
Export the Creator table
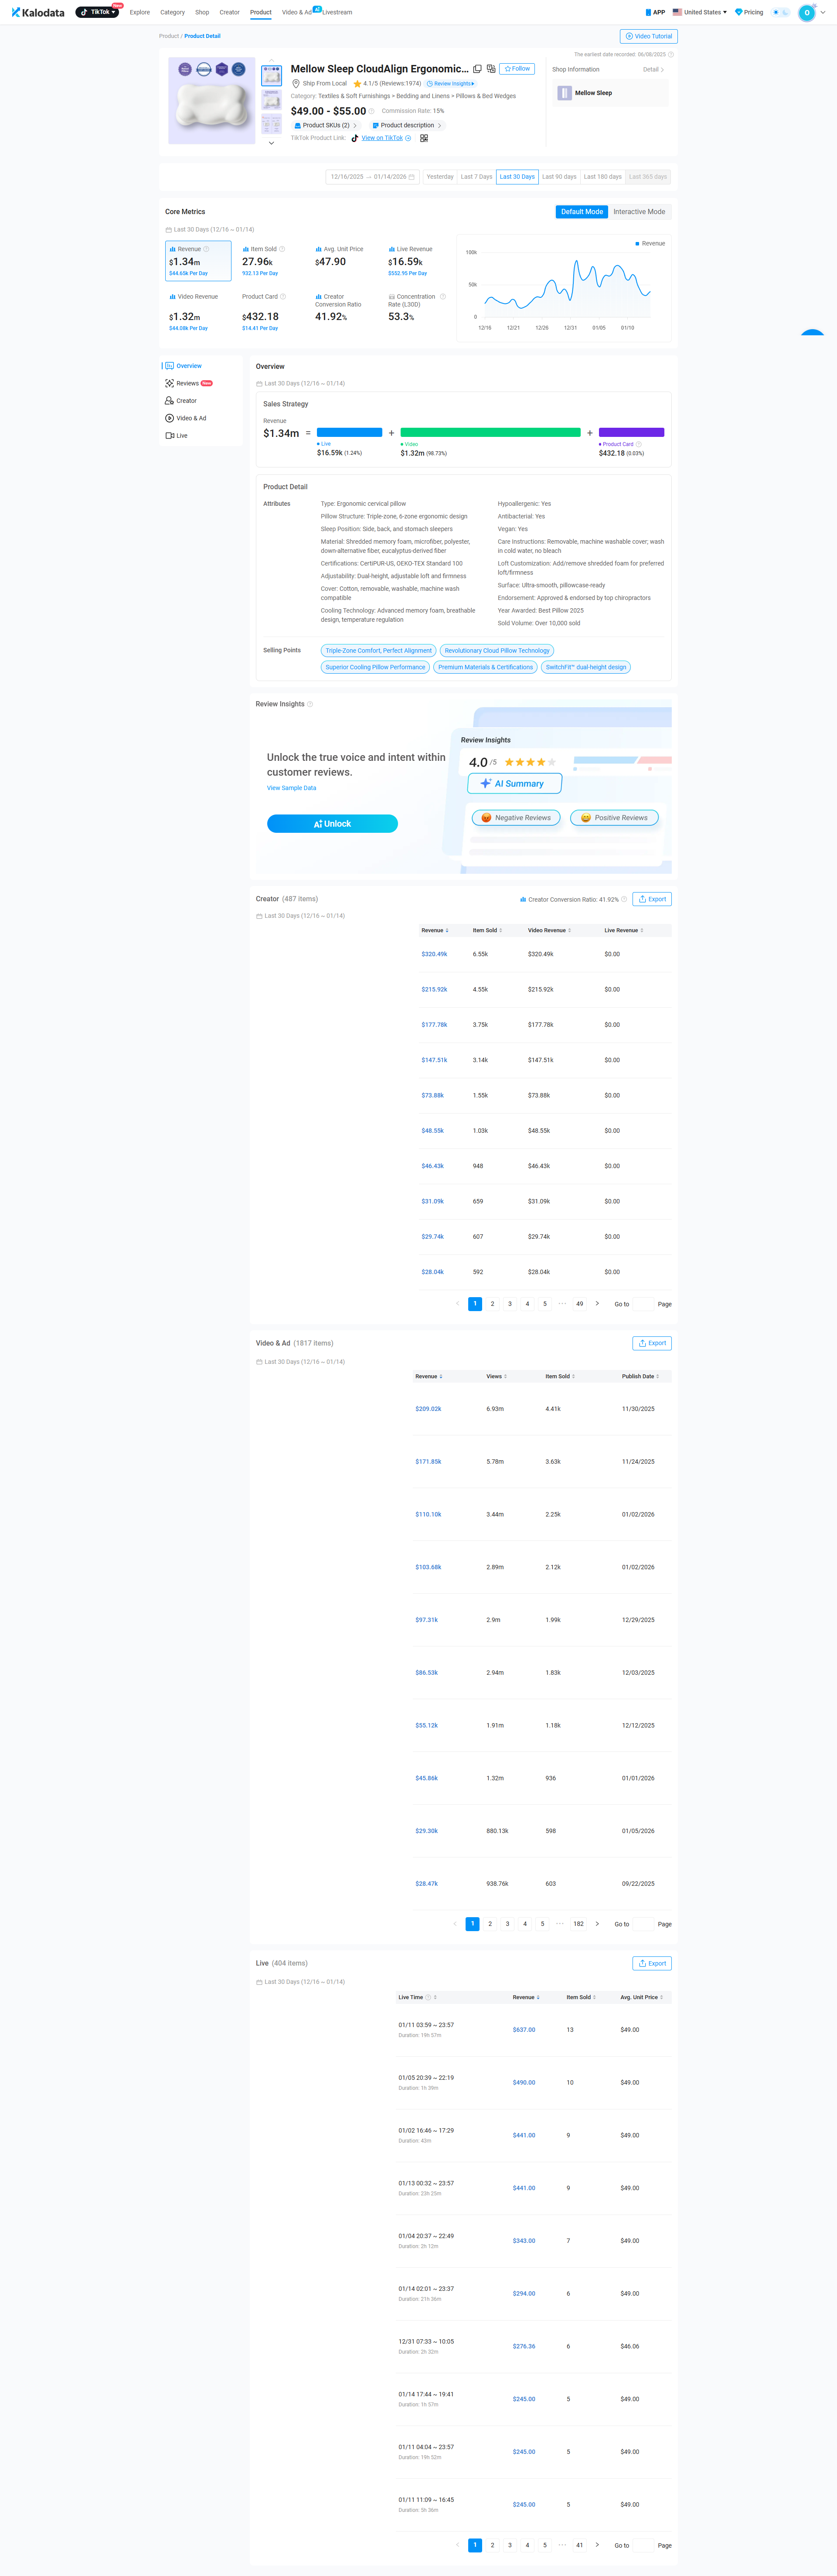coord(652,899)
